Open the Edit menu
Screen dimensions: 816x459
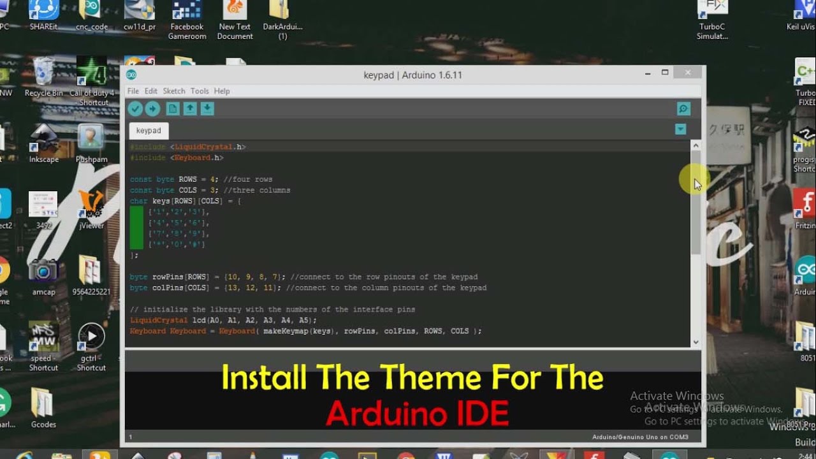pyautogui.click(x=150, y=91)
